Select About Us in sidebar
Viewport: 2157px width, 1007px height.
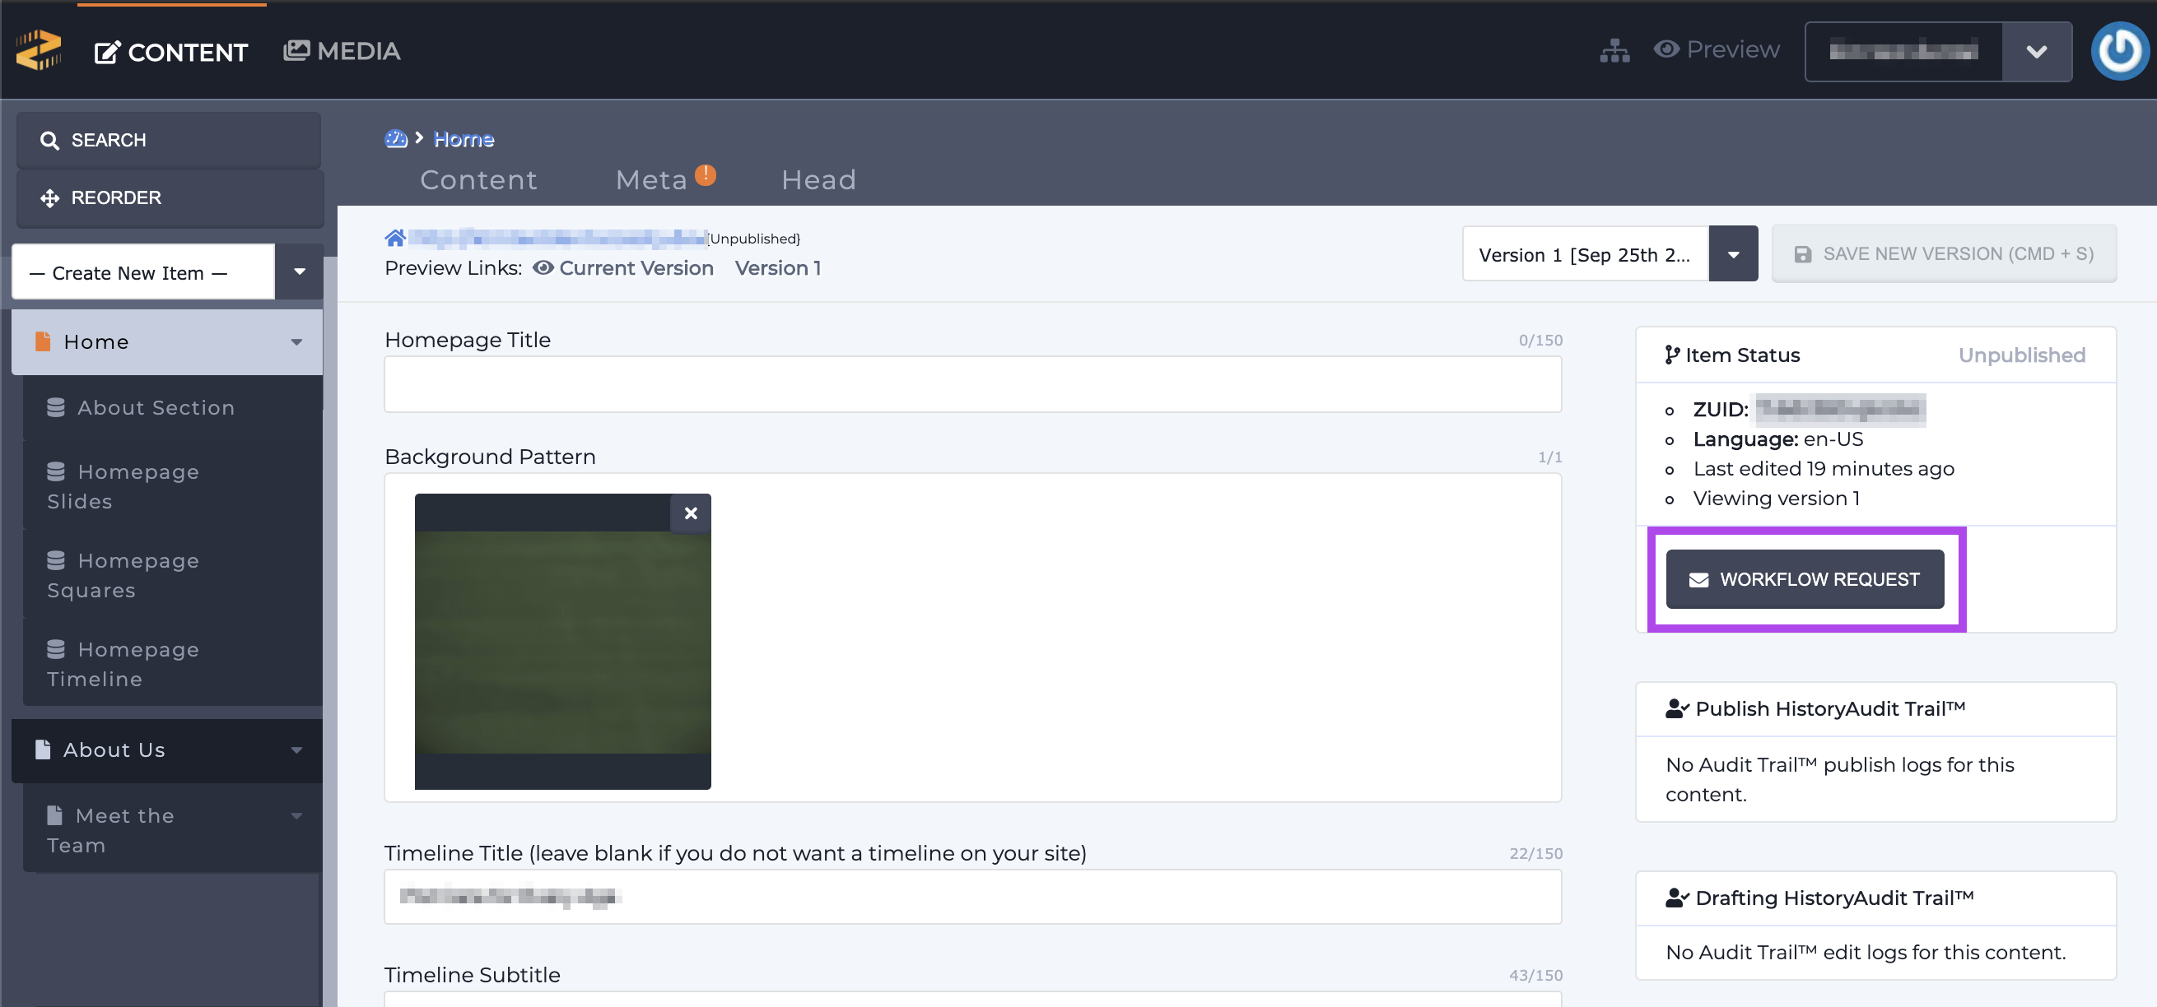(x=166, y=750)
